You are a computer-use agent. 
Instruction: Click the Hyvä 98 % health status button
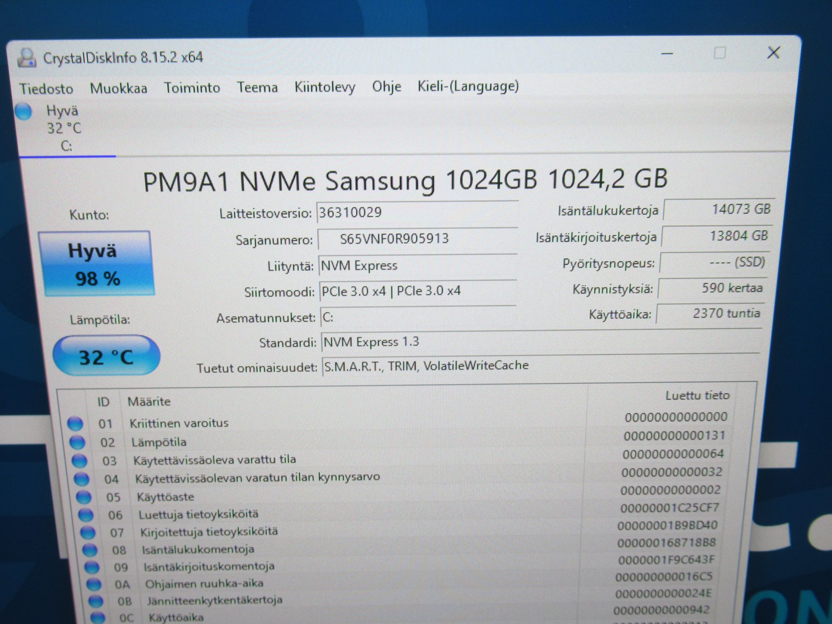point(96,264)
